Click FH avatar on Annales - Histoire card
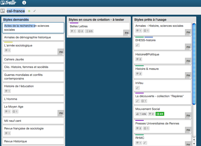Screen dimensions: 201x146 (x=188, y=32)
